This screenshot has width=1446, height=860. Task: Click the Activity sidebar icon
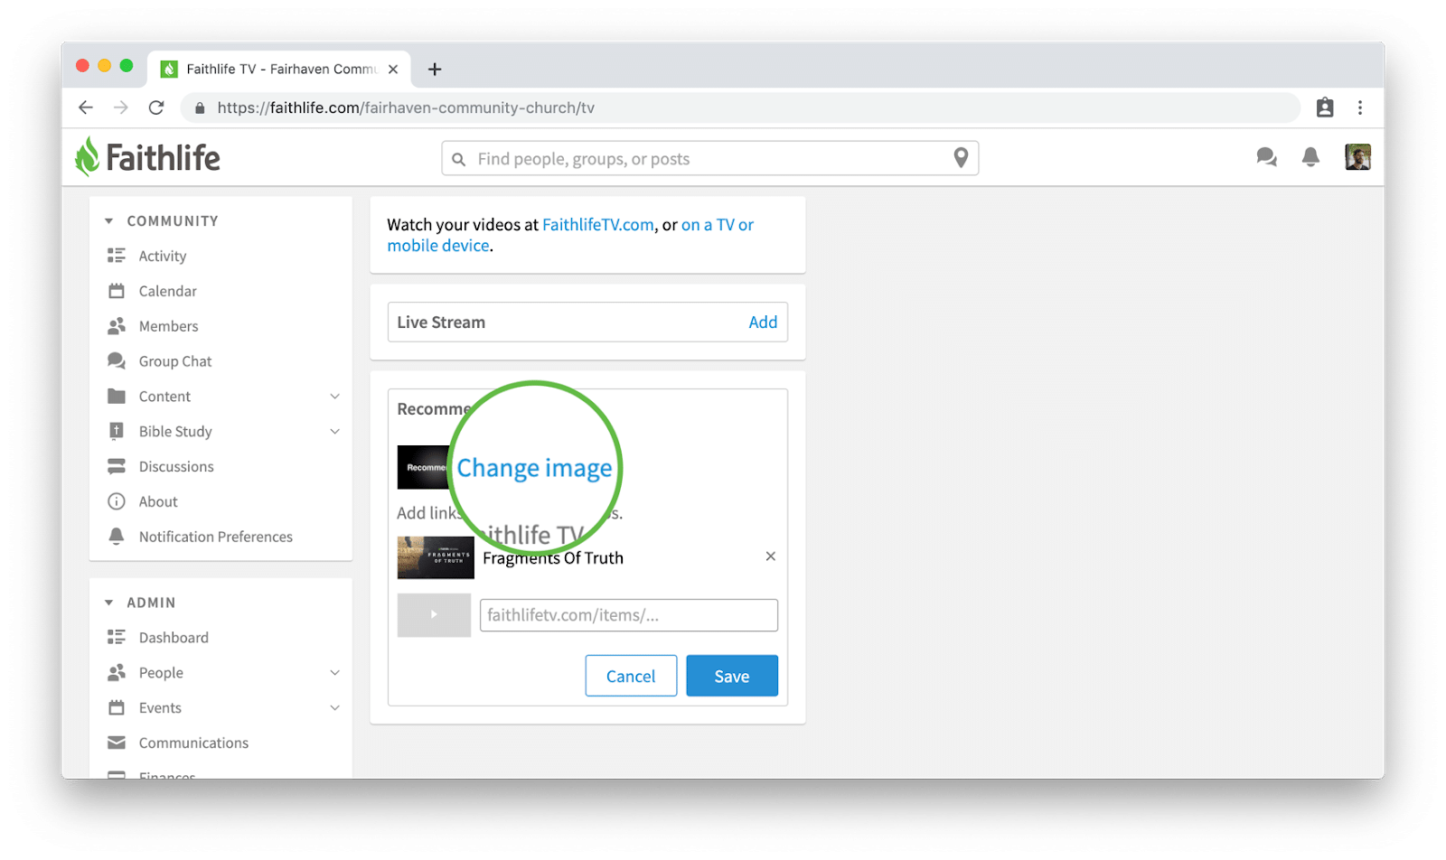pos(117,256)
